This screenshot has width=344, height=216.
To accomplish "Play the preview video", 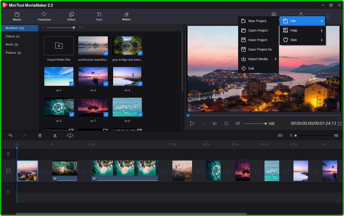I will pos(192,123).
